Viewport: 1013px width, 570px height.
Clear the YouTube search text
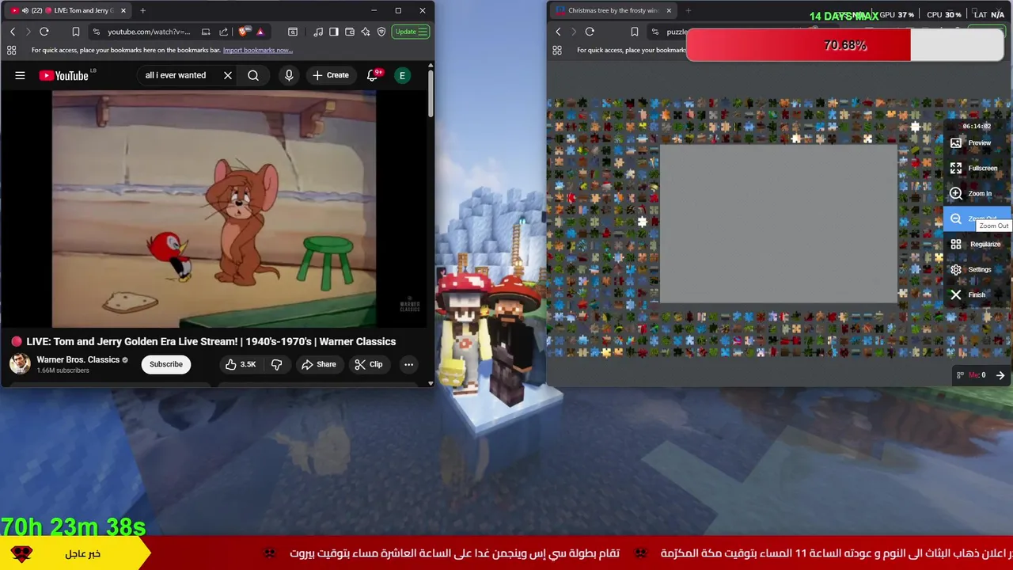pyautogui.click(x=228, y=75)
